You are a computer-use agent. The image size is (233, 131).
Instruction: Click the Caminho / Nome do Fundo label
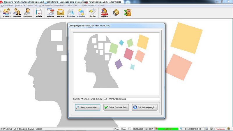click(87, 99)
